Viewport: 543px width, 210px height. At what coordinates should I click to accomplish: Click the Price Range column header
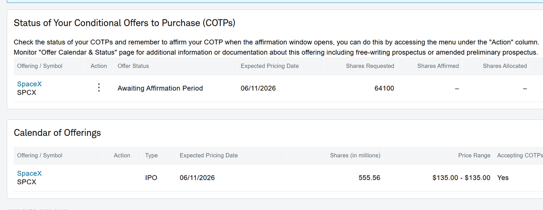[x=474, y=155]
